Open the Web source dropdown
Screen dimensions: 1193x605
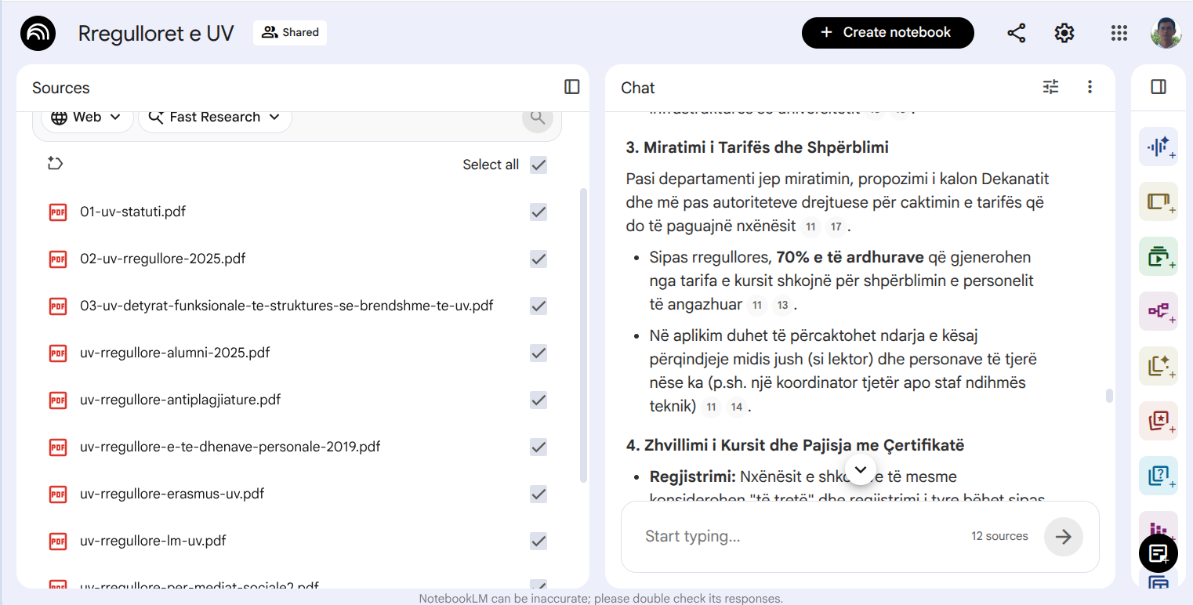(87, 118)
